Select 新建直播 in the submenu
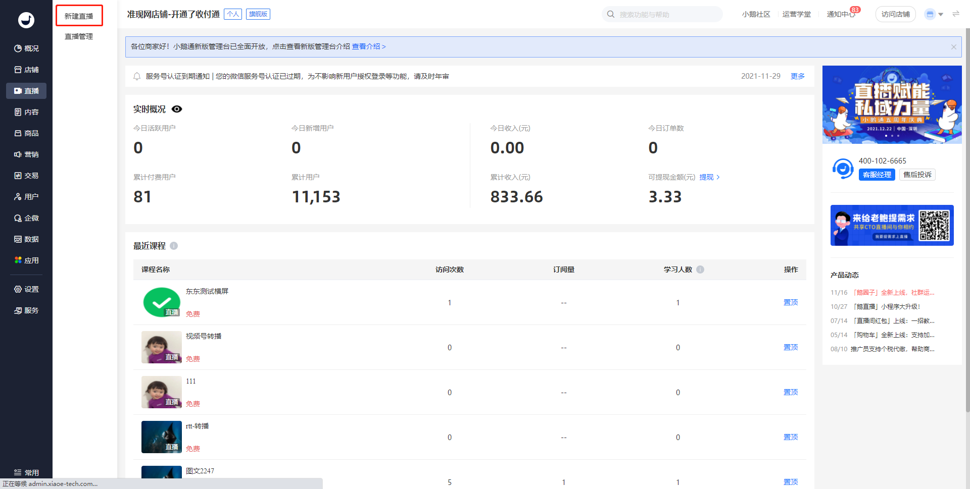The image size is (970, 489). 79,16
